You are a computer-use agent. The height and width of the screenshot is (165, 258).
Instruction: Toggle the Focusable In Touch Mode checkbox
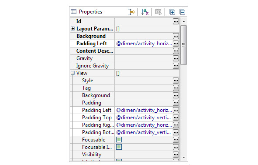(119, 147)
